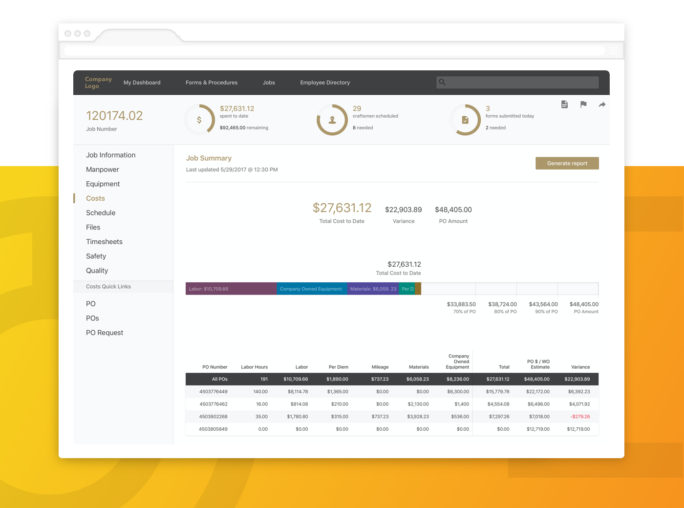Click the share arrow icon

click(602, 105)
